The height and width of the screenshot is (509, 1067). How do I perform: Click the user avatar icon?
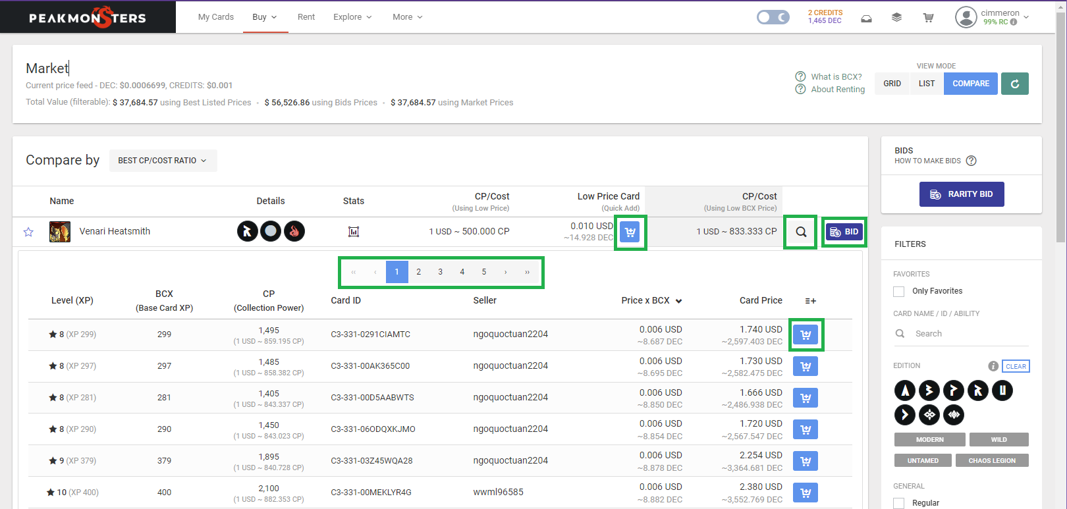(966, 17)
